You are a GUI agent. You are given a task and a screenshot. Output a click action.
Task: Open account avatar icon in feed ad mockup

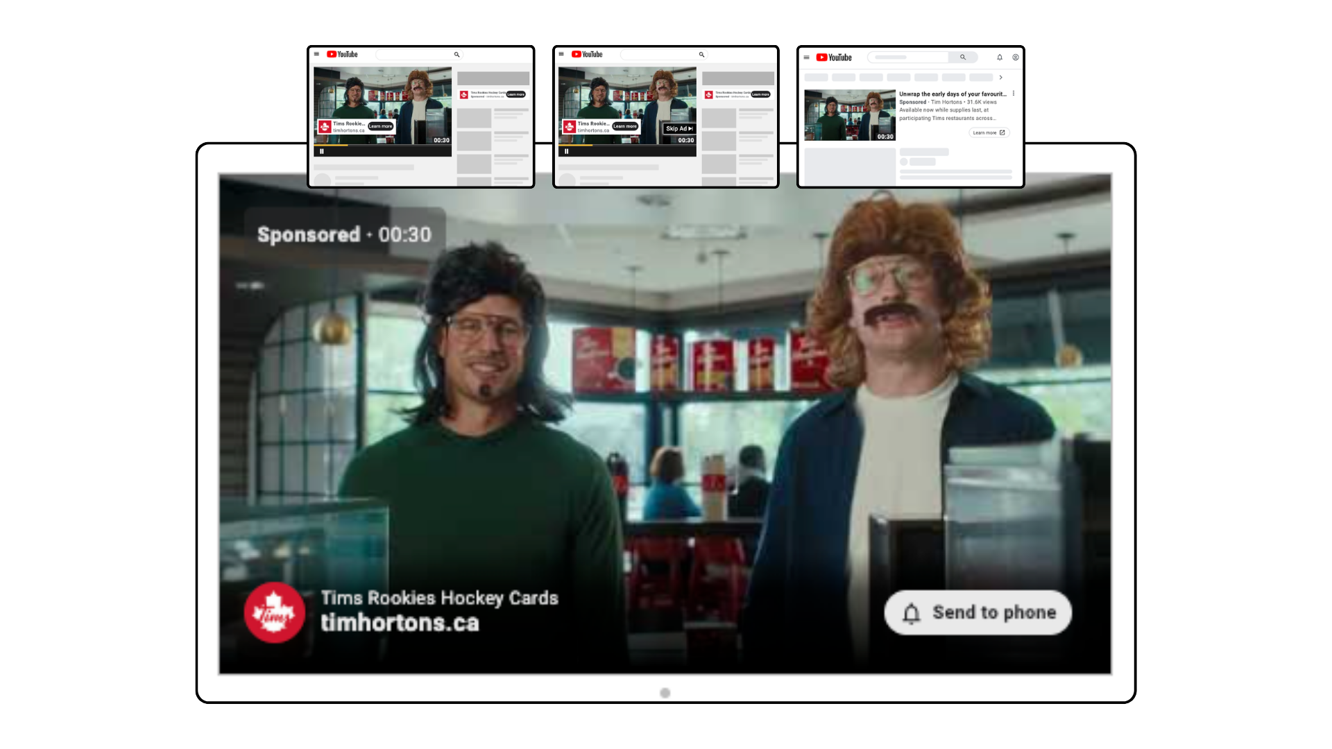click(1016, 58)
